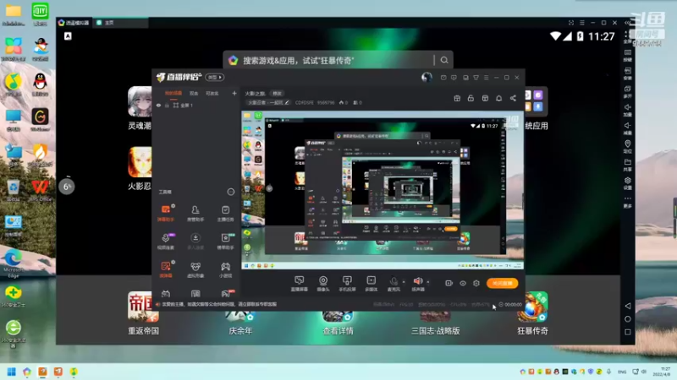Click the Android back triangle in emulator
This screenshot has height=380, width=677.
click(628, 306)
